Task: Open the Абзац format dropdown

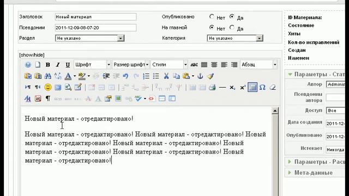Action: (x=258, y=65)
